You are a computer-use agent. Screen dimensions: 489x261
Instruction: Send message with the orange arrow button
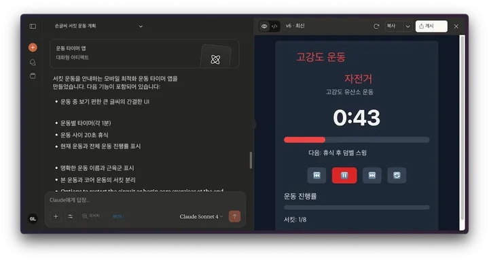234,216
